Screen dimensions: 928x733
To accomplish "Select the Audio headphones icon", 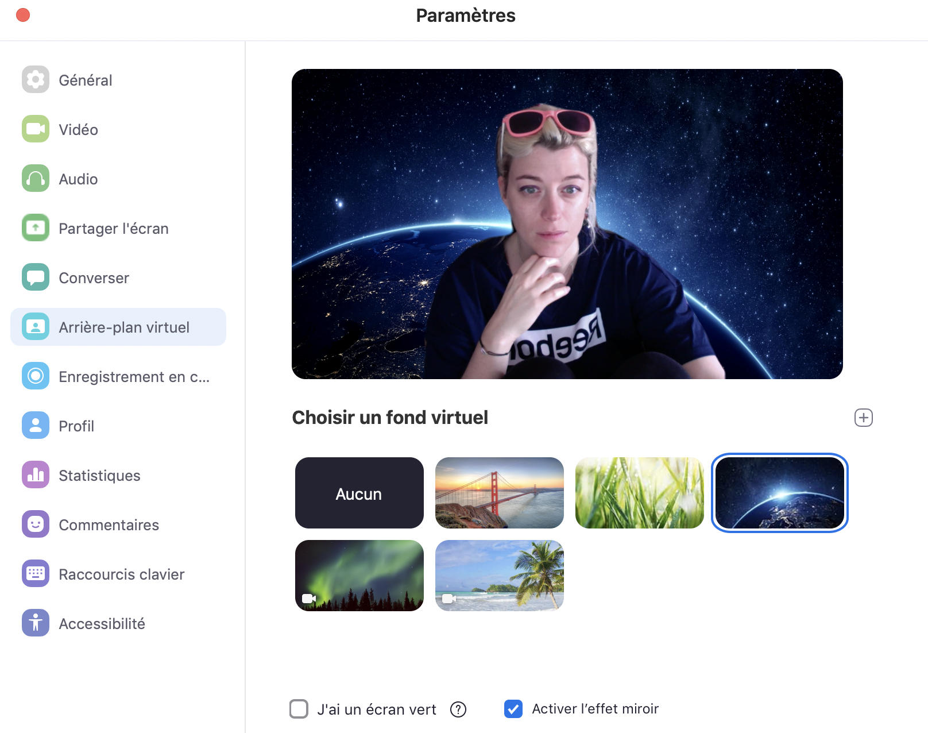I will coord(36,178).
